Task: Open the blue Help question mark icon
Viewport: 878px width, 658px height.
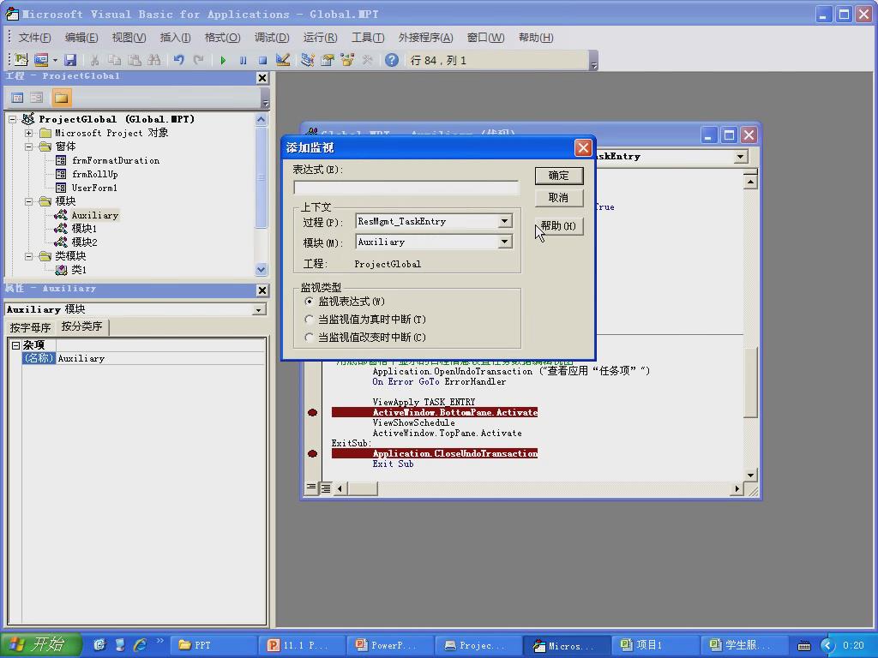Action: (392, 60)
